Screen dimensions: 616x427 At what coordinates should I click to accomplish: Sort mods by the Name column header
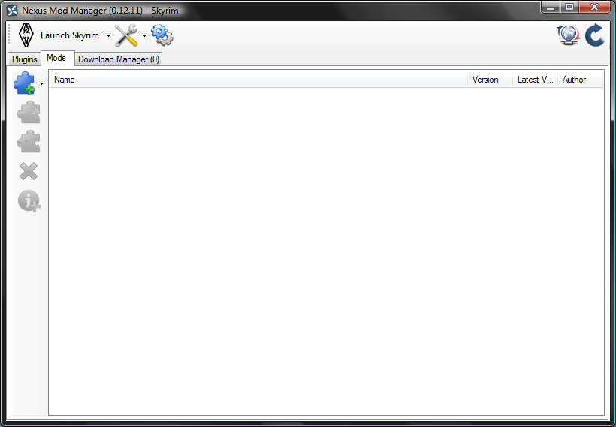(258, 80)
